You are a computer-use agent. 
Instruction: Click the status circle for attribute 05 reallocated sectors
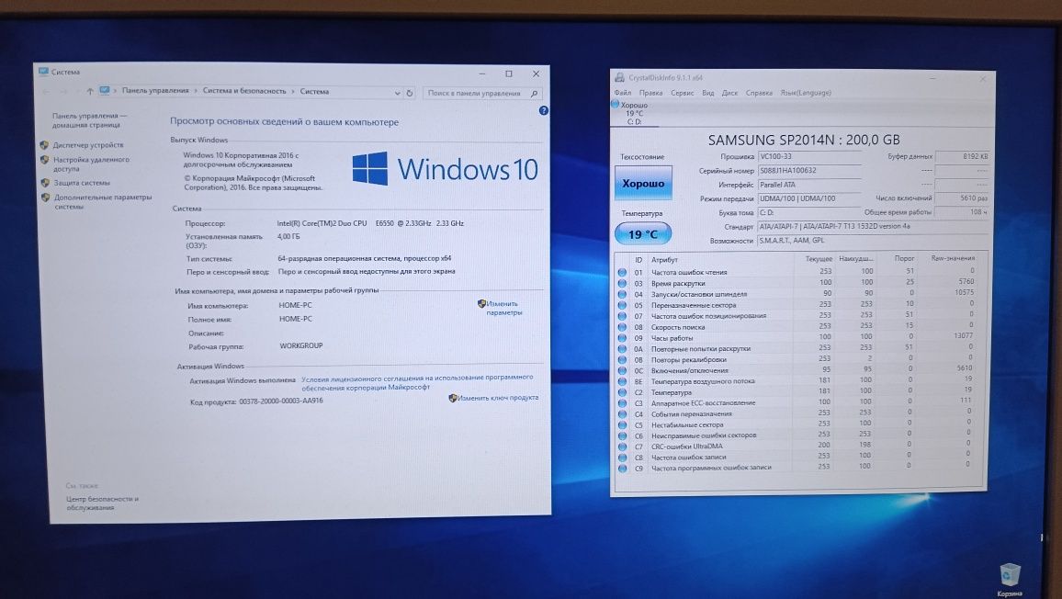(622, 305)
